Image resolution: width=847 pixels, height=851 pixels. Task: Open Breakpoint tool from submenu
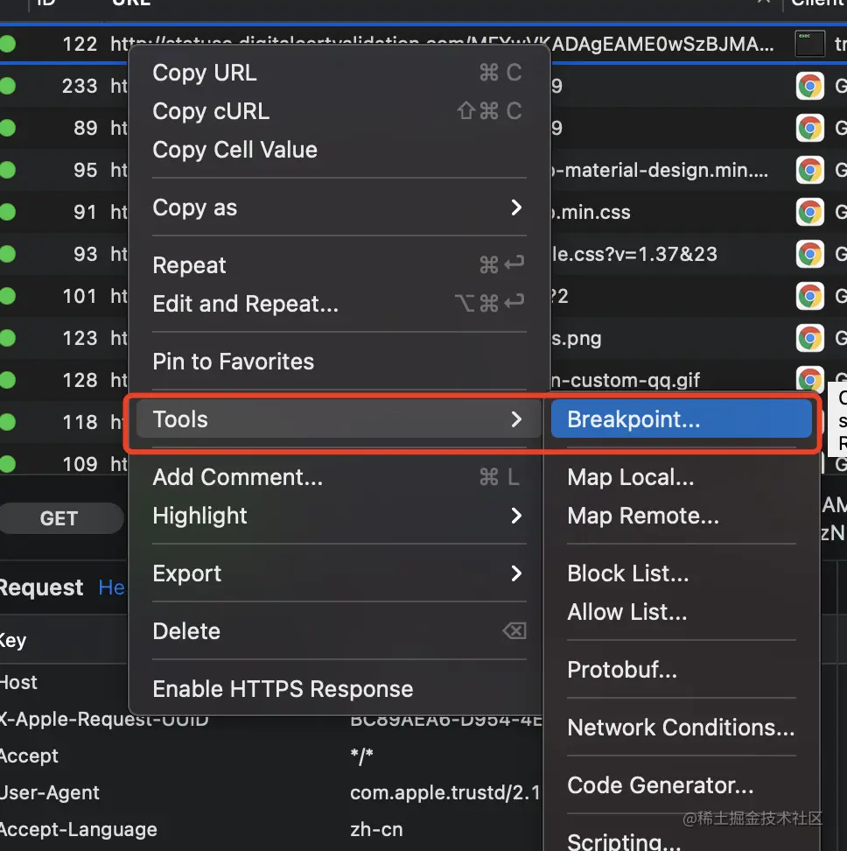tap(681, 419)
